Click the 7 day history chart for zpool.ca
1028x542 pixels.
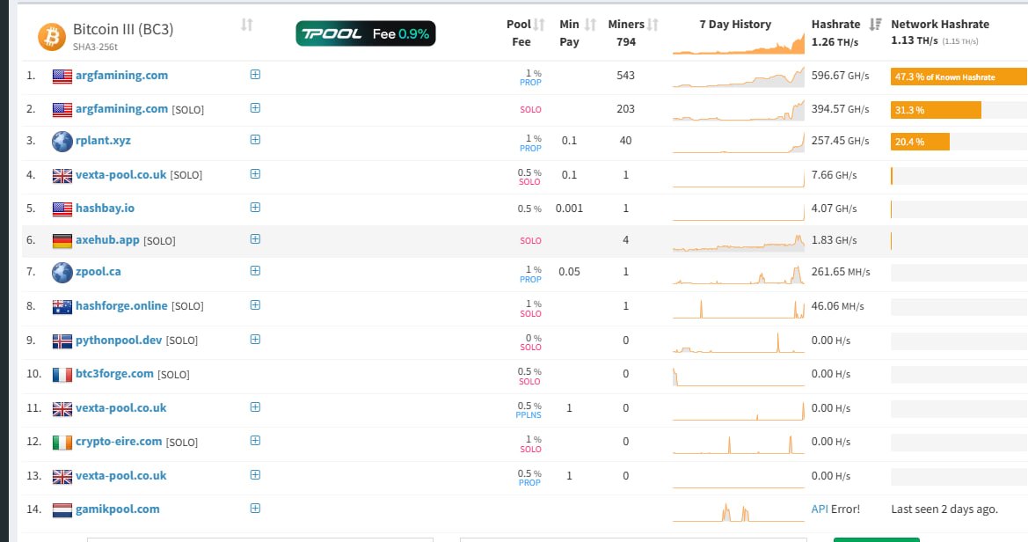[738, 273]
